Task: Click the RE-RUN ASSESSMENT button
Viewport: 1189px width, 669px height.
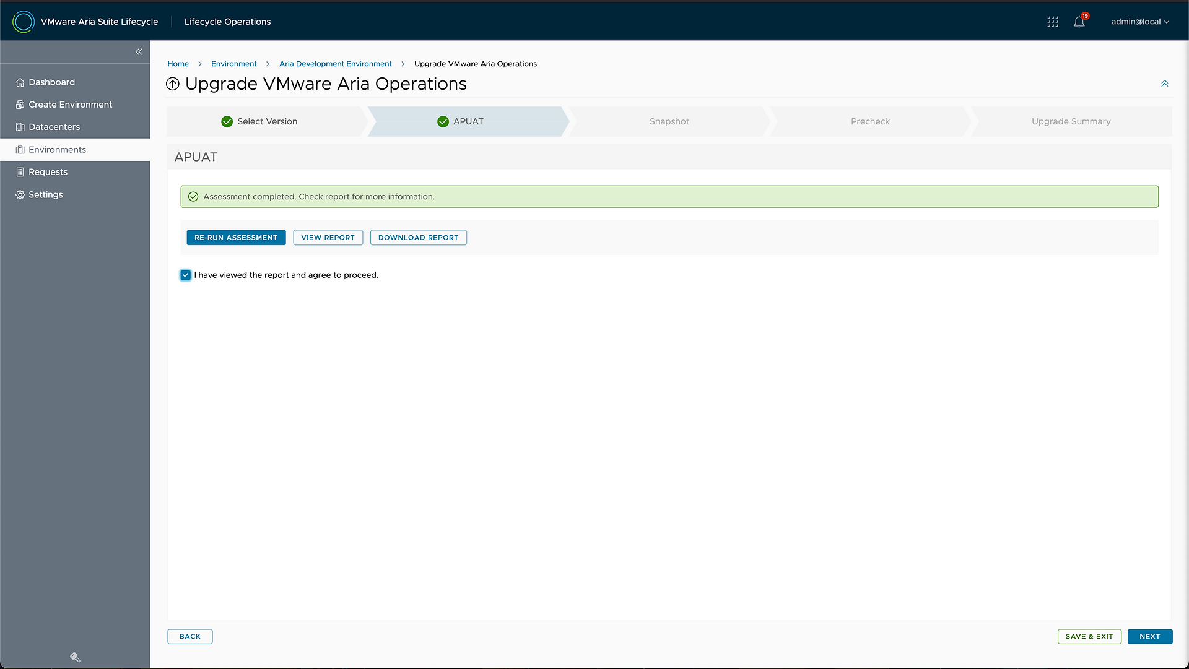Action: (x=236, y=238)
